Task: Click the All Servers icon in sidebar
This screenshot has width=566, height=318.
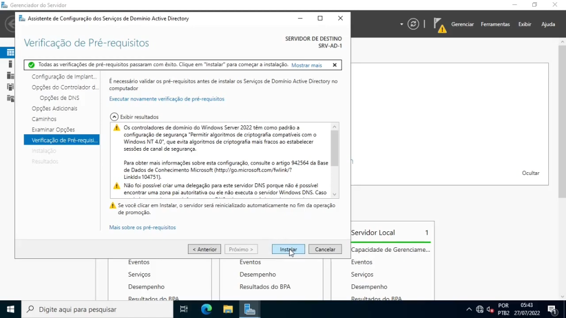Action: [x=10, y=75]
